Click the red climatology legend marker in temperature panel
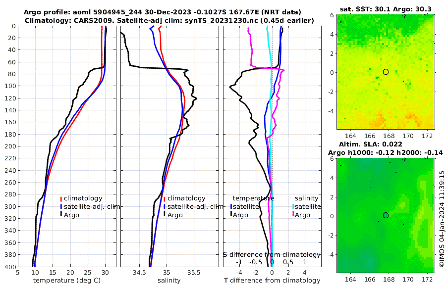446x287 pixels. (61, 198)
